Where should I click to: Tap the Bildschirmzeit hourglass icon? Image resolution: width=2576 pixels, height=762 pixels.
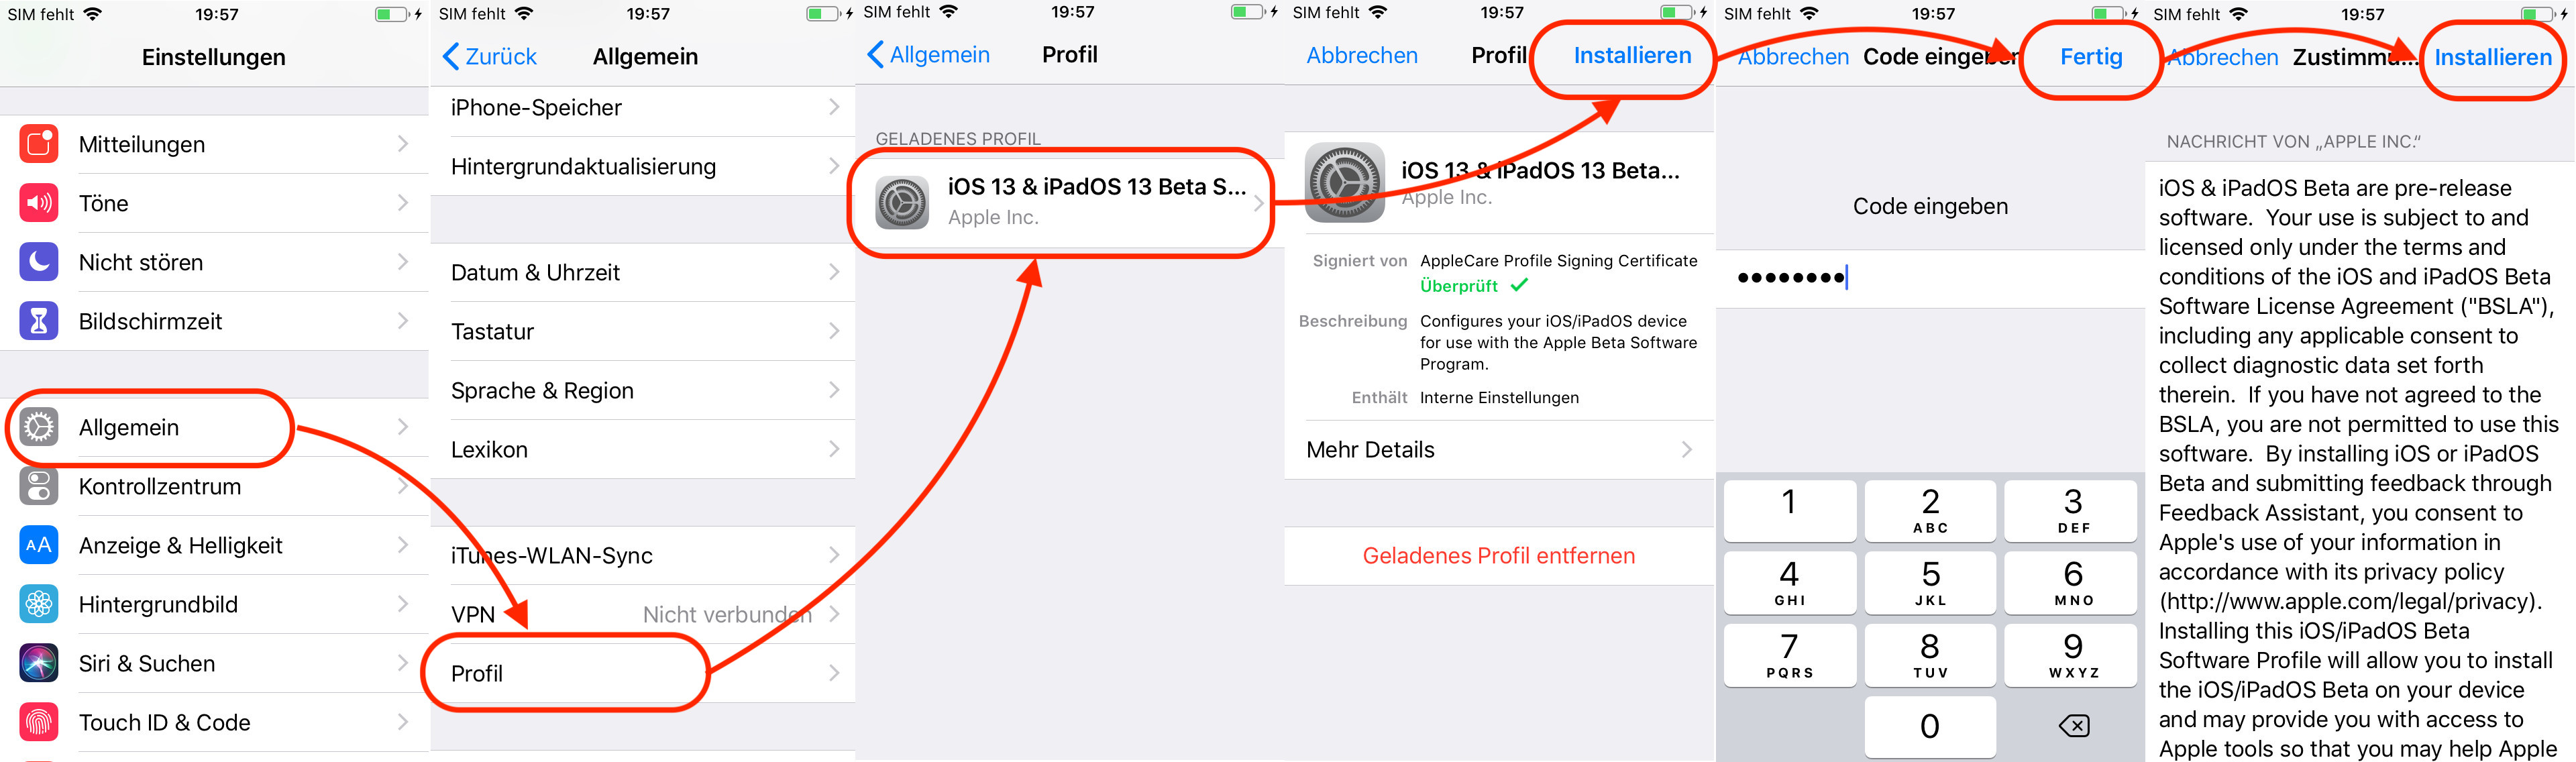pos(39,321)
